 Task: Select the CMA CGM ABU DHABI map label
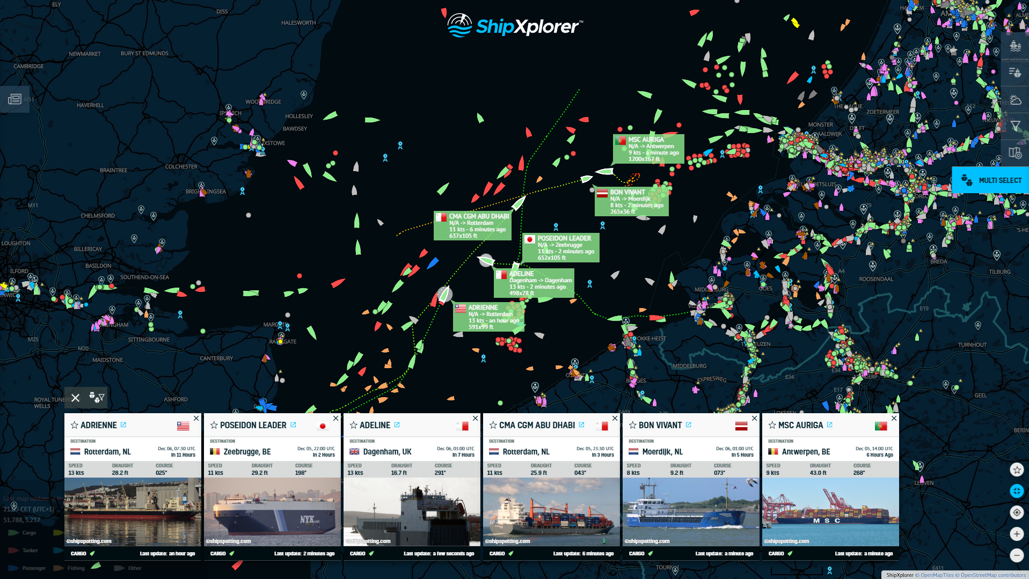pyautogui.click(x=472, y=225)
